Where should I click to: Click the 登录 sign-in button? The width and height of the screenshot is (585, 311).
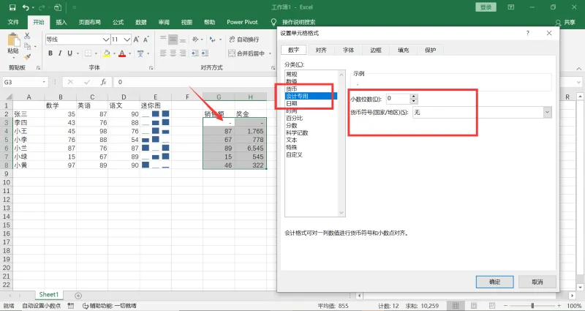pos(486,7)
